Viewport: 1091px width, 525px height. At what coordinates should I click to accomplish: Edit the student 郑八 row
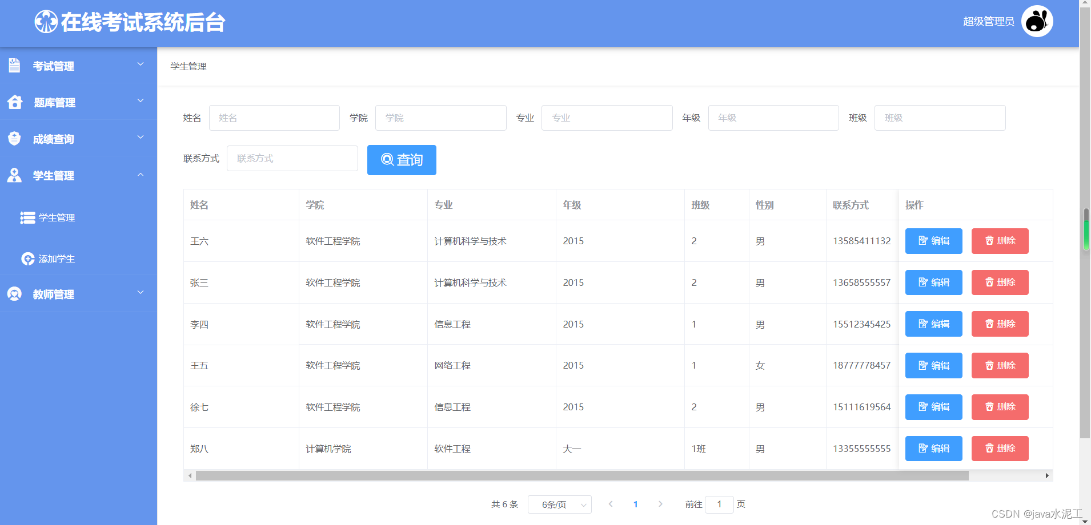(933, 449)
